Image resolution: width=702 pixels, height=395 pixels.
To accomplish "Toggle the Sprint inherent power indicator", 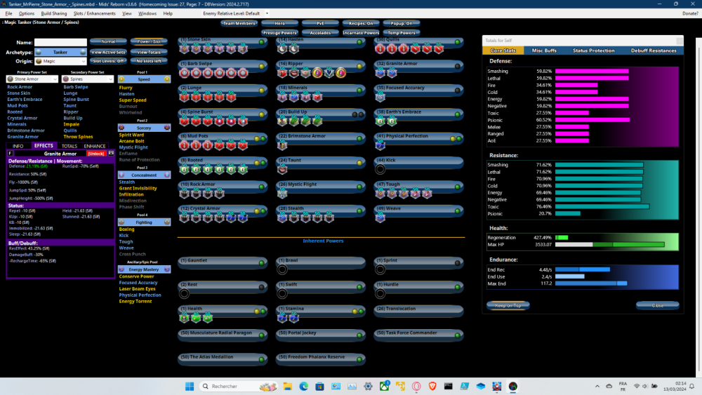I will coord(458,262).
